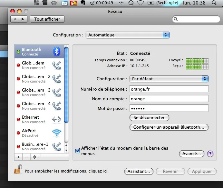Click the System Preferences search field
The image size is (223, 188).
pos(196,19)
